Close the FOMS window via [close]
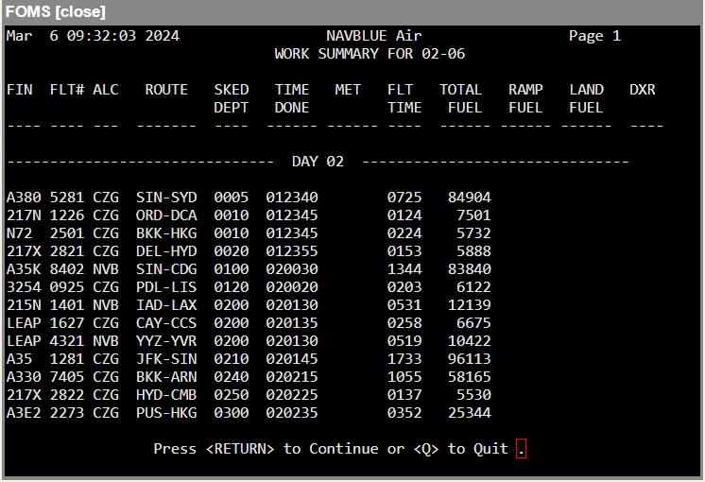Screen dimensions: 705x482 pos(80,11)
